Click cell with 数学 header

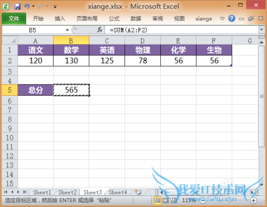click(71, 50)
